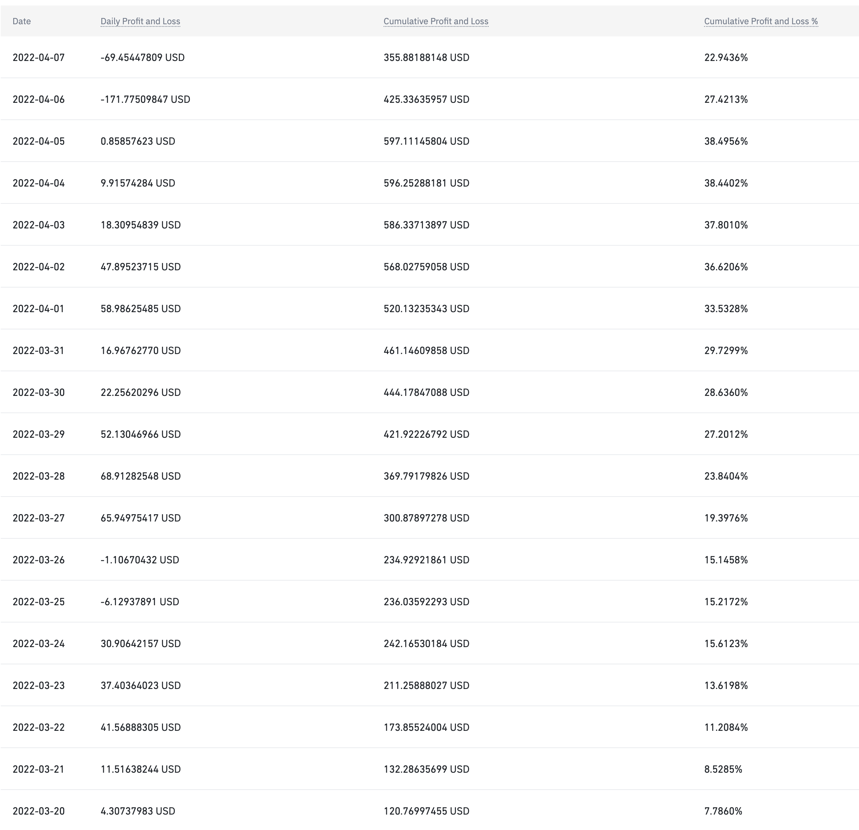The image size is (859, 830).
Task: Click the Cumulative Profit and Loss header
Action: click(x=436, y=21)
